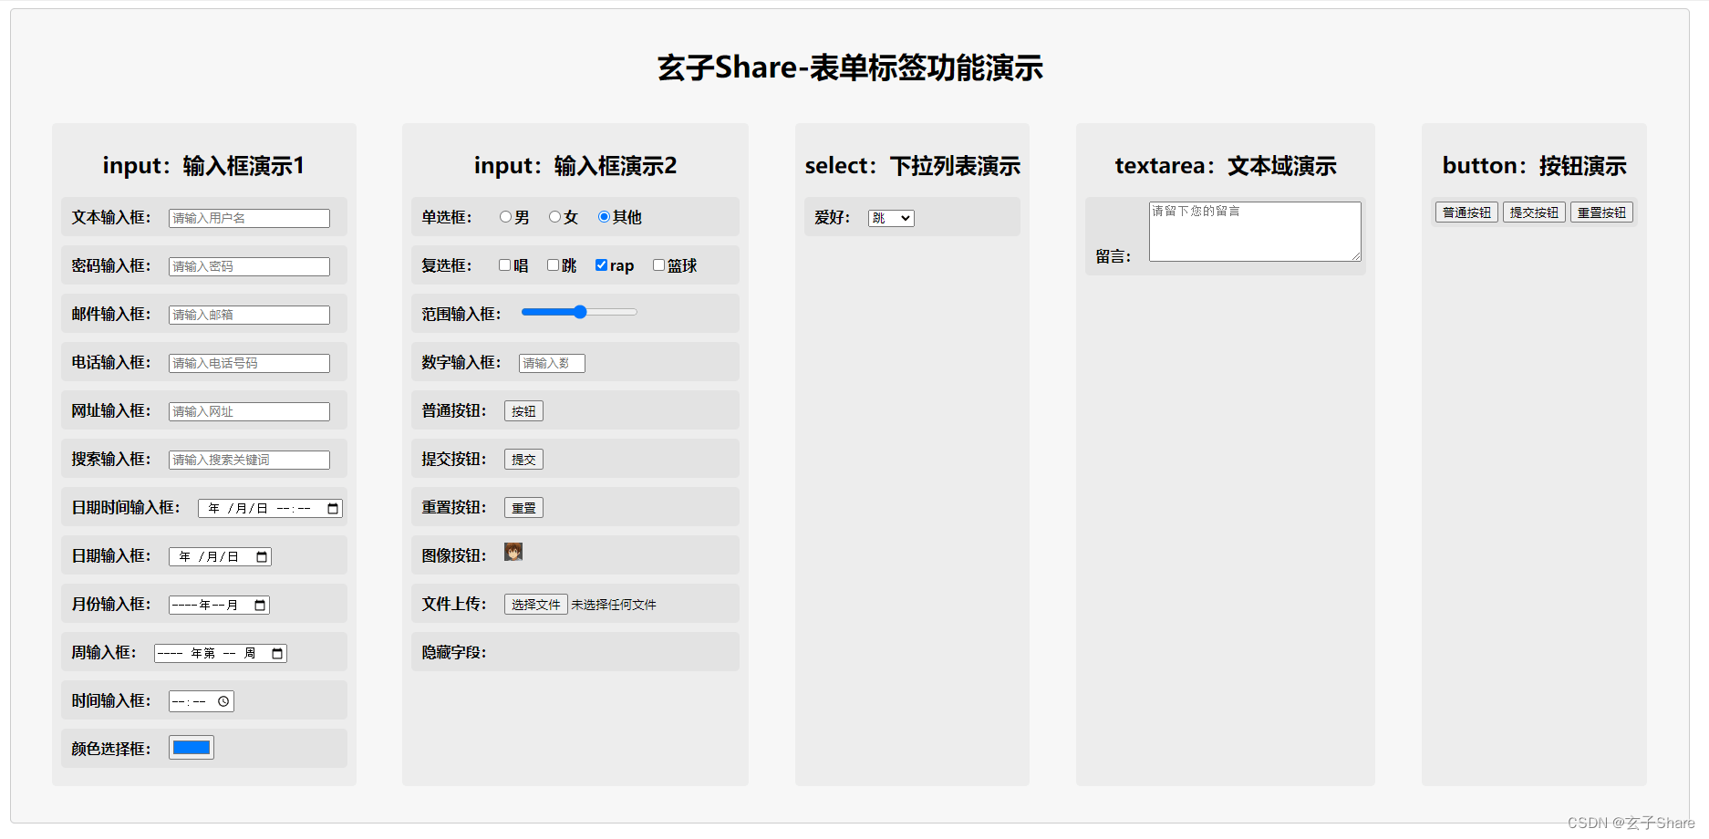1709x839 pixels.
Task: Click the range slider thumb
Action: tap(580, 312)
